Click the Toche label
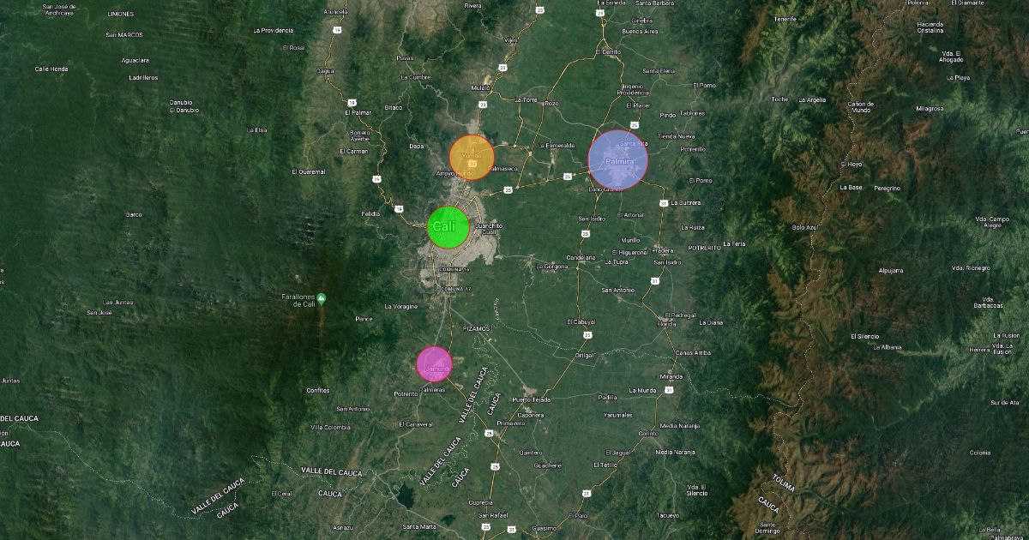The image size is (1029, 540). [779, 99]
